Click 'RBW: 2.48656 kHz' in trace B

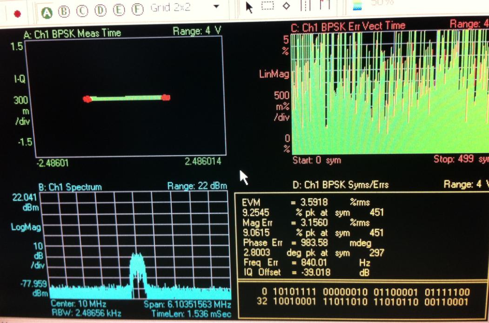coord(87,313)
